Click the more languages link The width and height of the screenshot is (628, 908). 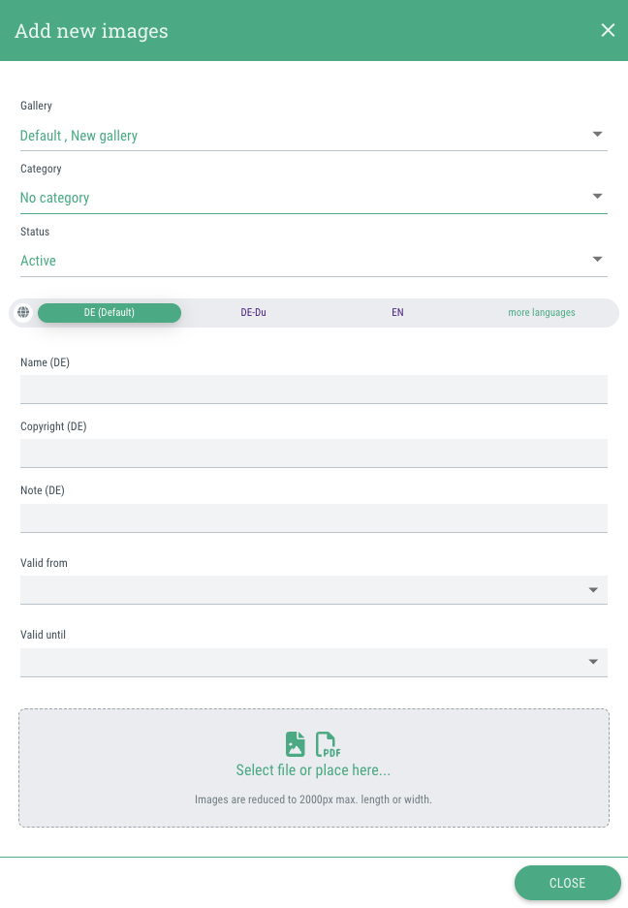pos(542,313)
